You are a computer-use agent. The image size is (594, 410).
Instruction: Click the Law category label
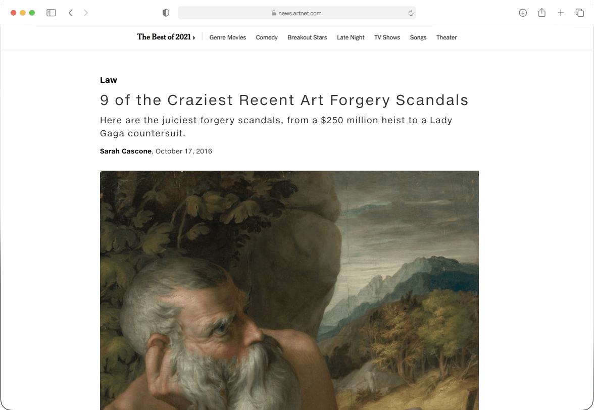pyautogui.click(x=108, y=80)
